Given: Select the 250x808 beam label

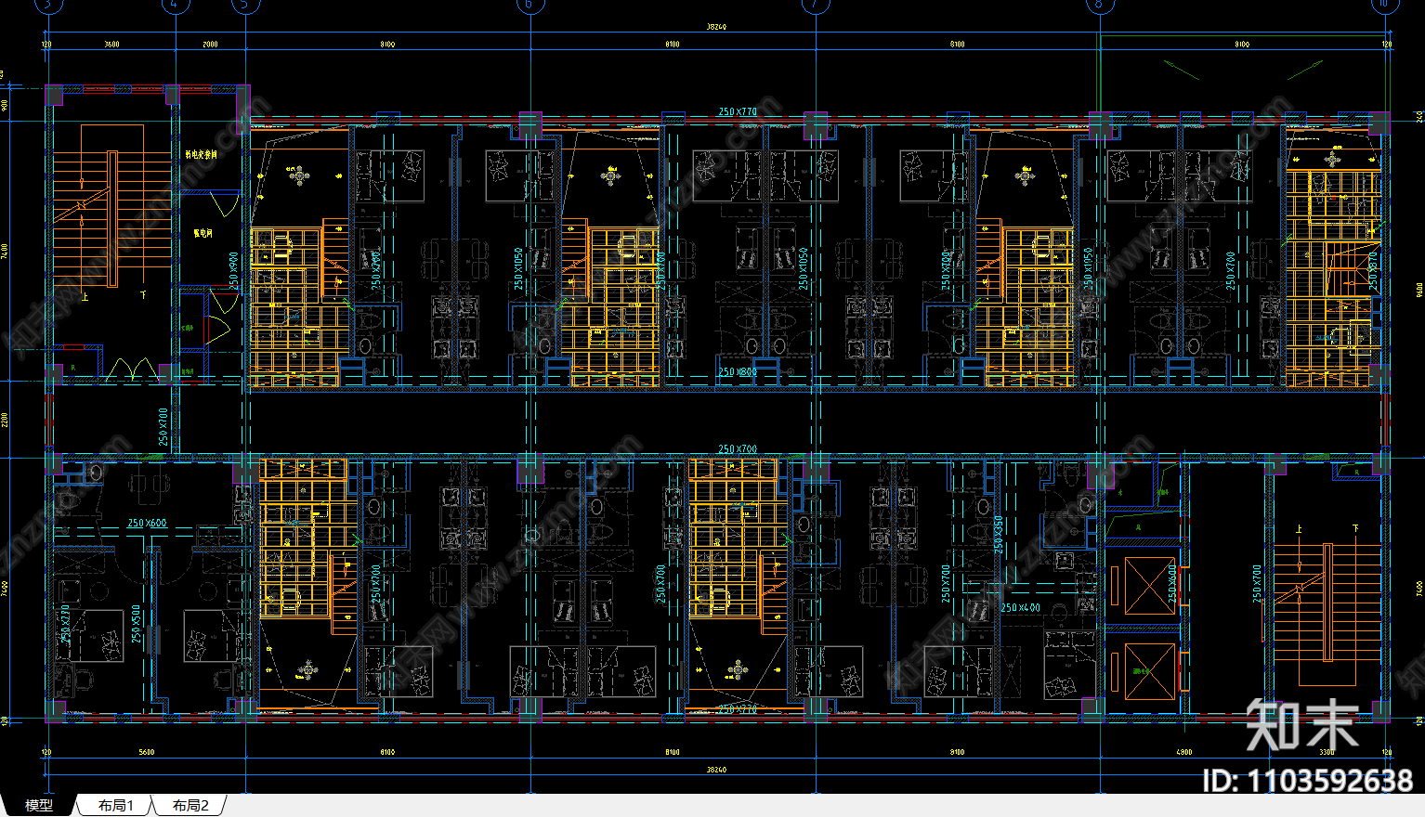Looking at the screenshot, I should tap(738, 372).
